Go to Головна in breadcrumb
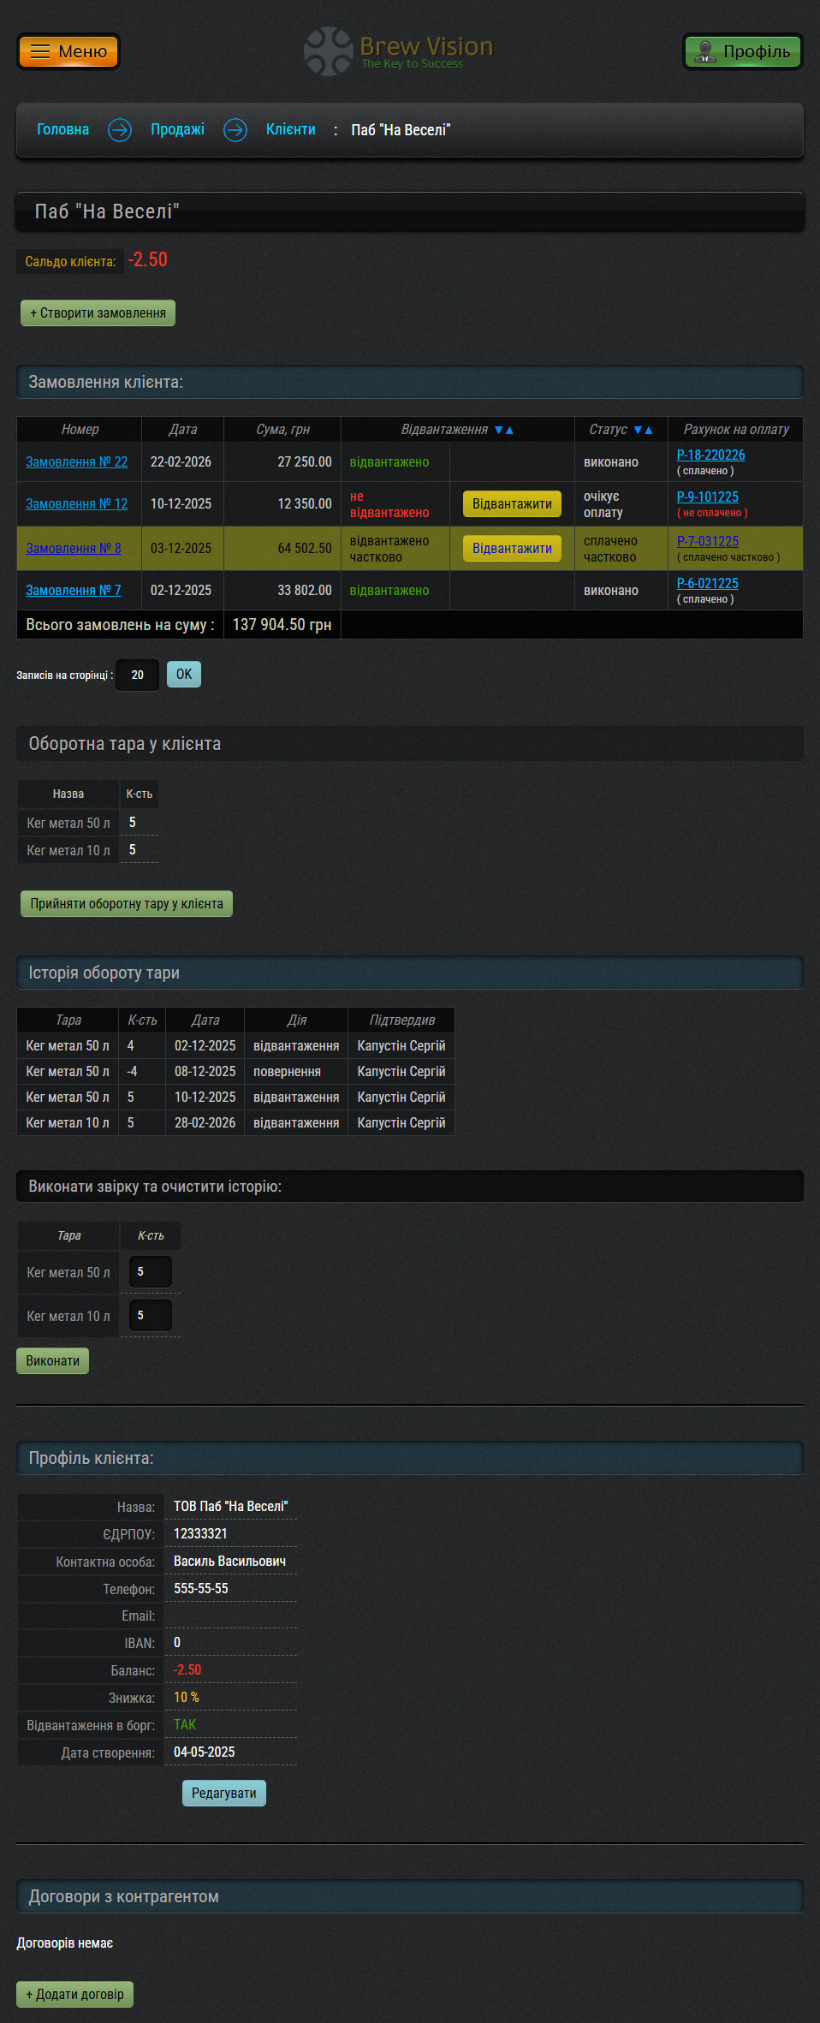The width and height of the screenshot is (820, 2023). tap(62, 130)
